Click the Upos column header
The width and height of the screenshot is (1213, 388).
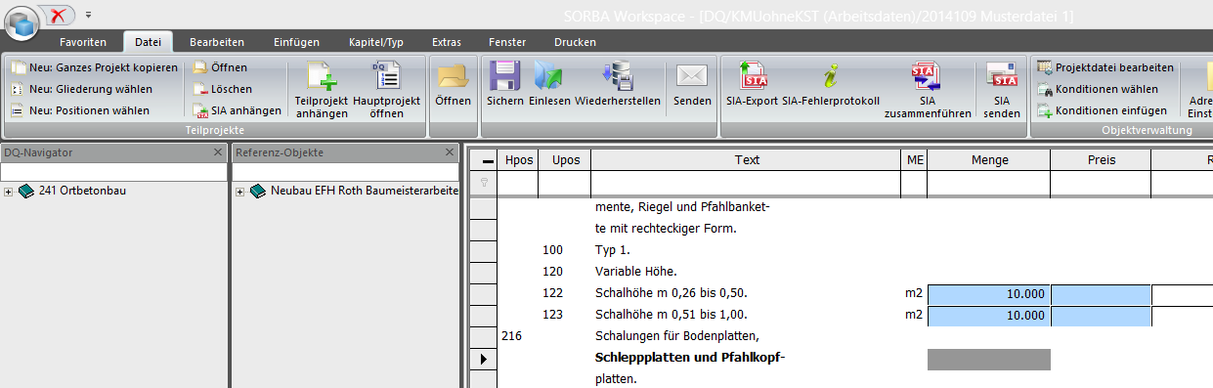pos(565,160)
